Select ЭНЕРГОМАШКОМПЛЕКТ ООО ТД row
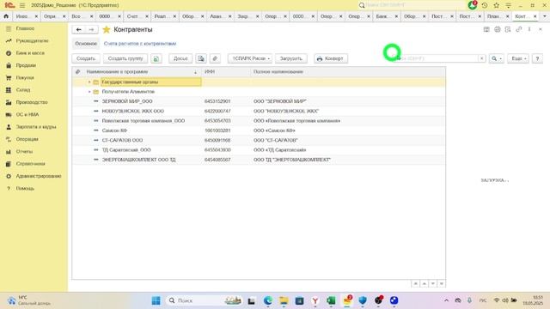The image size is (550, 309). pos(259,160)
